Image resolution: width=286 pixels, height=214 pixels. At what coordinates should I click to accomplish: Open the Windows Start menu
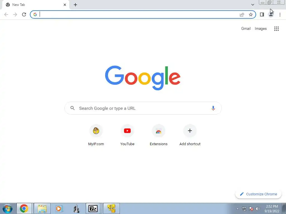tap(8, 208)
